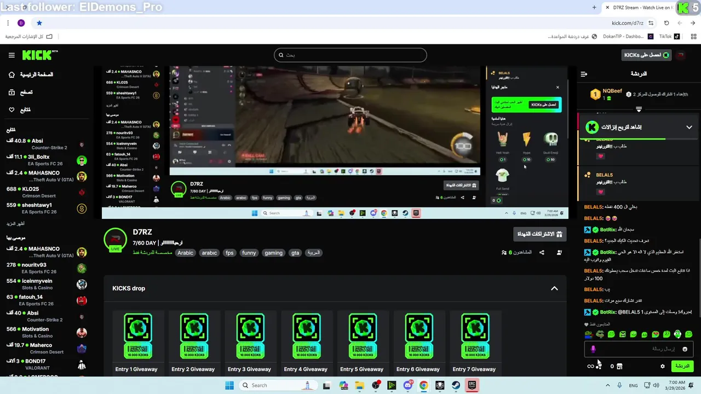Click the gaming tag
Screen dimensions: 701x394
click(273, 253)
